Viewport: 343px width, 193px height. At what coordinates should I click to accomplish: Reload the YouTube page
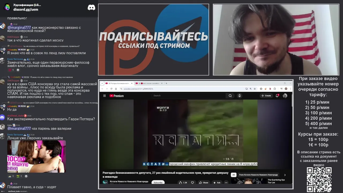(x=111, y=89)
